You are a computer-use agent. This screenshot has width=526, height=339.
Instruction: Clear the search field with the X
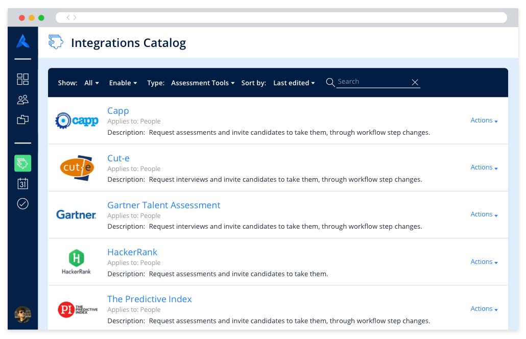[x=415, y=82]
